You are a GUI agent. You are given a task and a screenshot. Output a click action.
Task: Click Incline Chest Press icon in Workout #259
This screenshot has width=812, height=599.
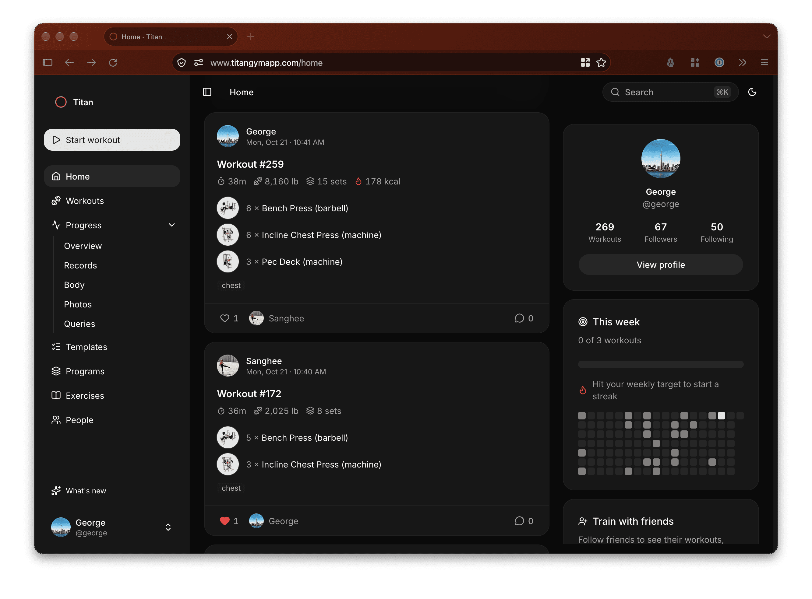228,235
